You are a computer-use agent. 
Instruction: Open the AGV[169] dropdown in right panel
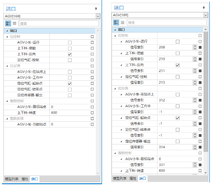(x=206, y=15)
